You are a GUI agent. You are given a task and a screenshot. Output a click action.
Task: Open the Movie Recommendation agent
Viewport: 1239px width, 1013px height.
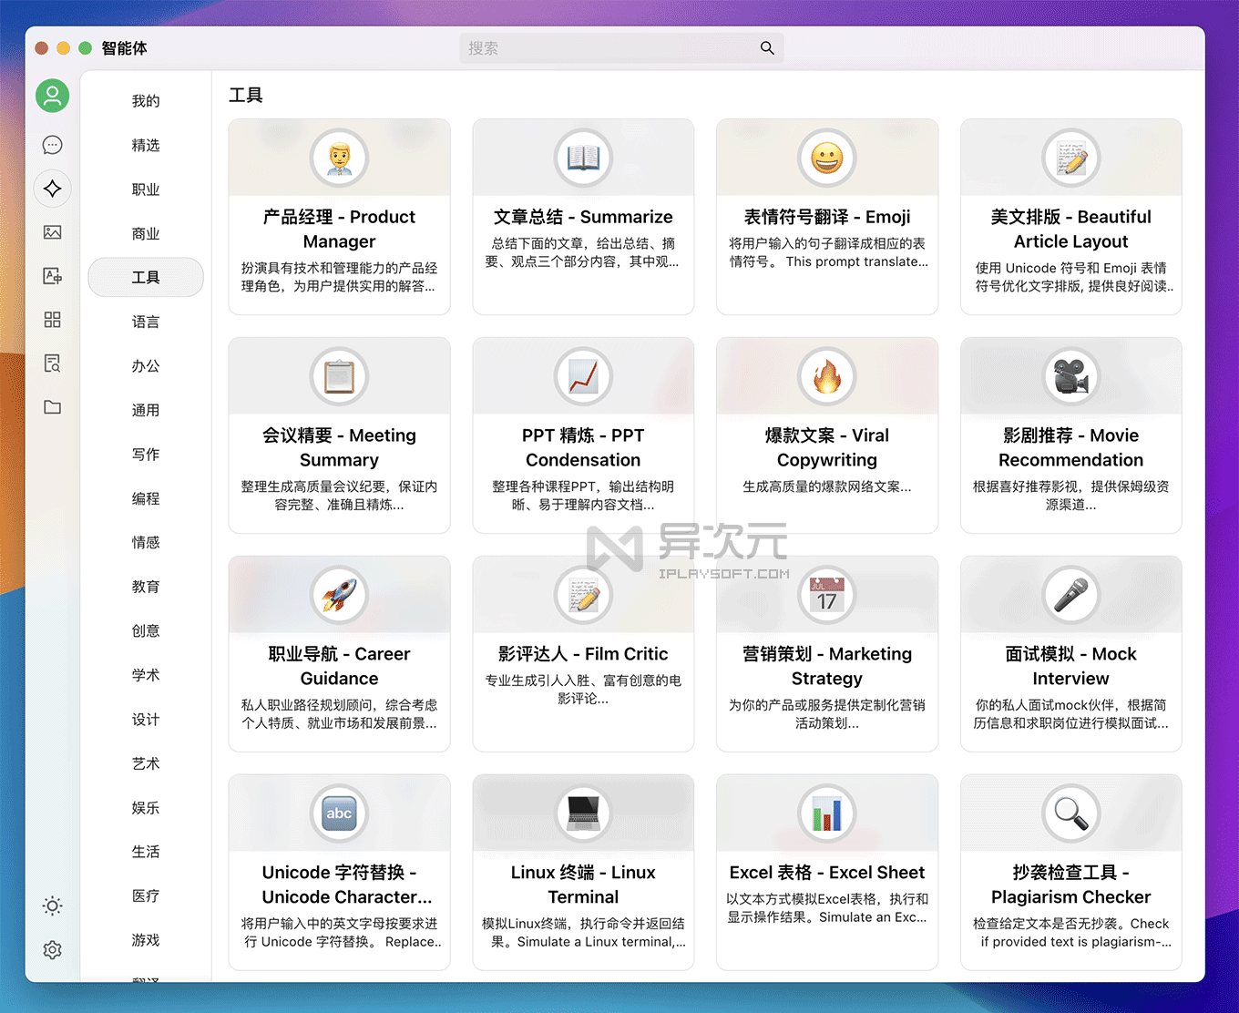click(1070, 435)
